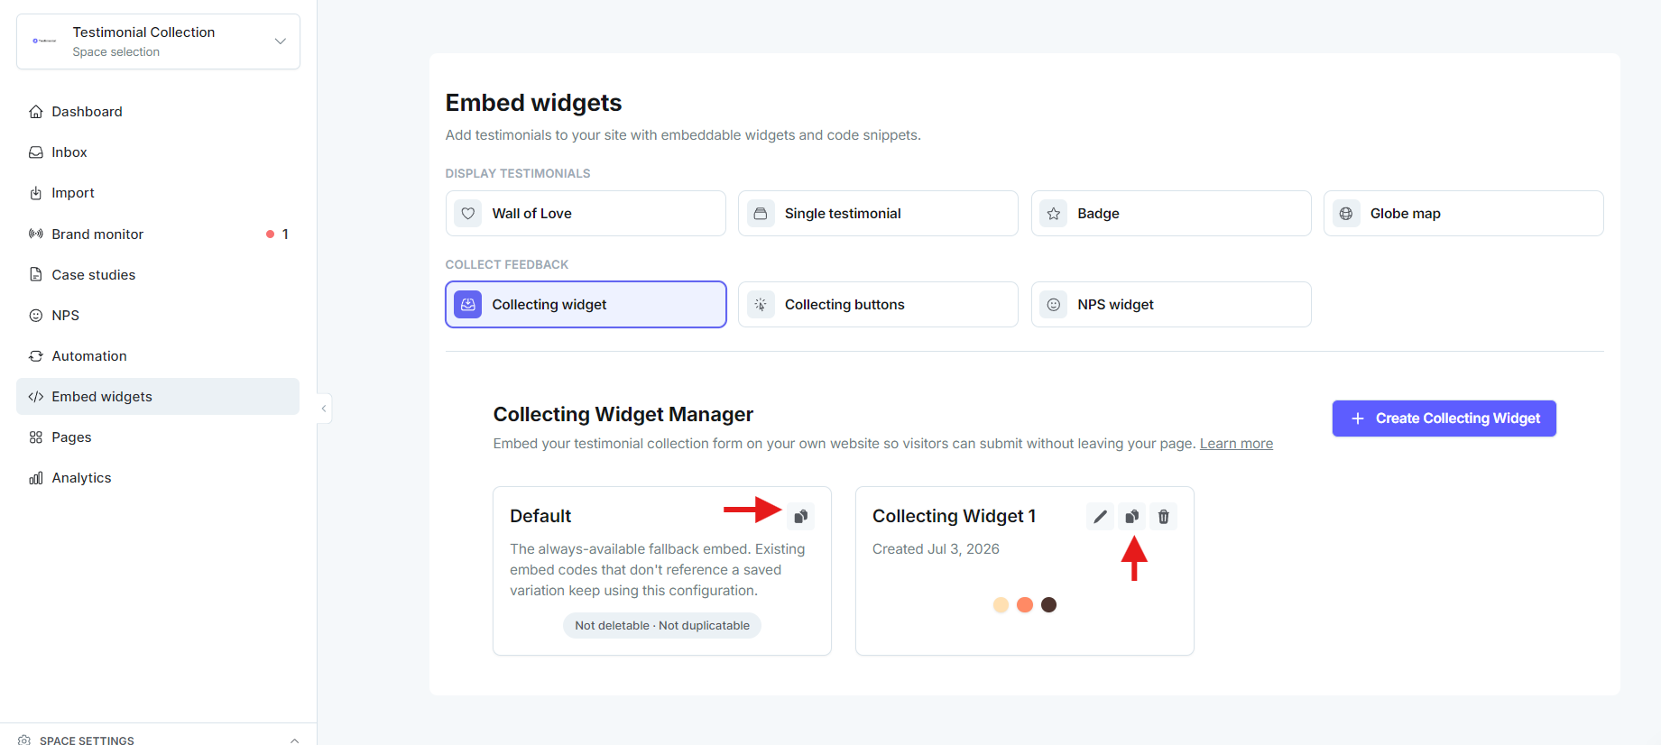Screen dimensions: 1661x745
Task: Expand the Testimonial Collection space selector
Action: point(158,41)
